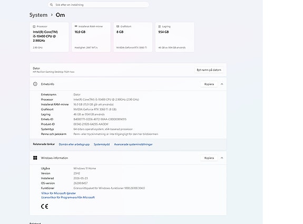Click the Grafikkort card icon
The image size is (303, 224).
(118, 26)
